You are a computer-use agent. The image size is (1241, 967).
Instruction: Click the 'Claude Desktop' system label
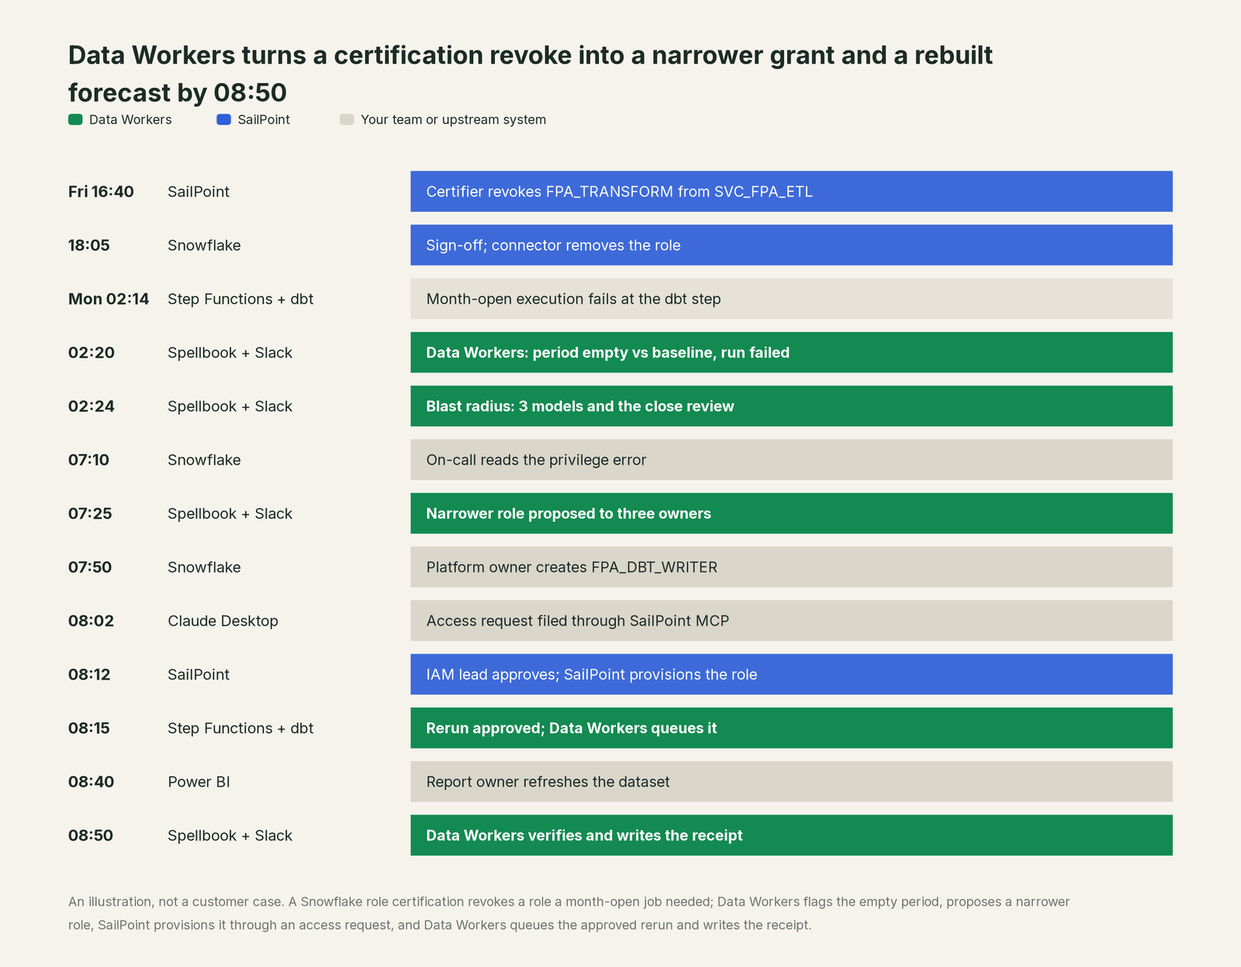point(223,621)
